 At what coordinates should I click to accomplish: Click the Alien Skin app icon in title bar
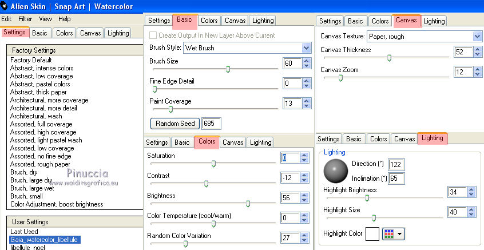5,6
